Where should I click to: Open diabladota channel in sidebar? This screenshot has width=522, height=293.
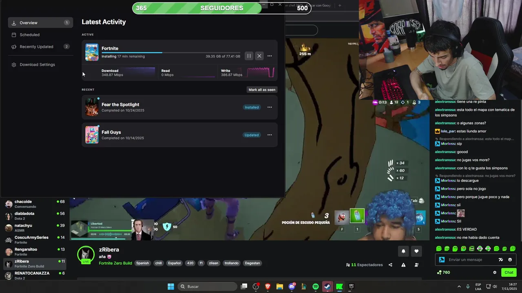click(35, 216)
